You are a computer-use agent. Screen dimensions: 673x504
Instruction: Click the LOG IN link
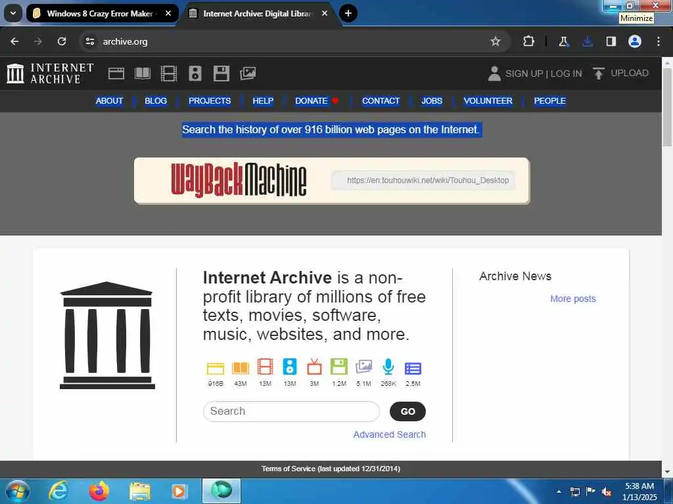(x=566, y=73)
